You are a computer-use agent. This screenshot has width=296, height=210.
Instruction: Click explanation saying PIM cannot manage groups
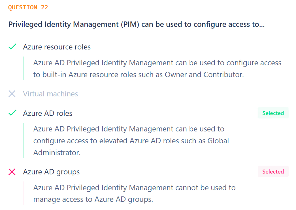tap(135, 193)
